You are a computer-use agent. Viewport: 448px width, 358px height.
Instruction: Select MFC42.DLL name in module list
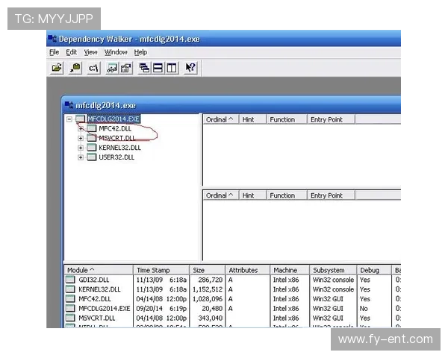click(x=95, y=299)
